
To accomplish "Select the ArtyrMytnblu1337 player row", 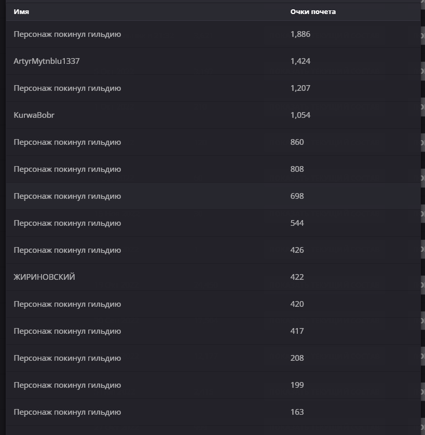I will click(213, 61).
